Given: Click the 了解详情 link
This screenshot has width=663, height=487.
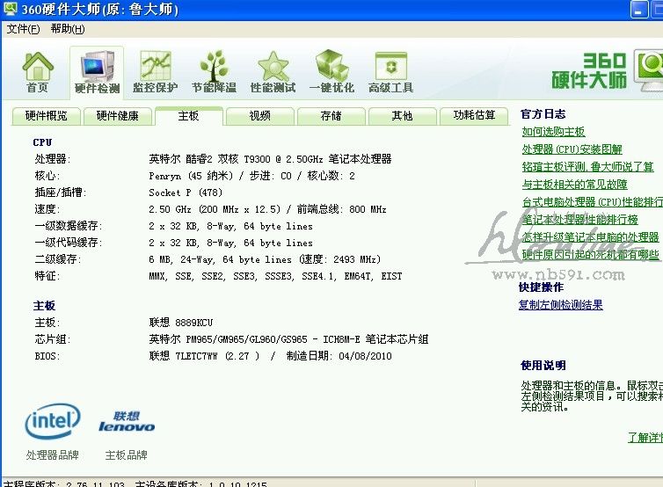Looking at the screenshot, I should 645,438.
